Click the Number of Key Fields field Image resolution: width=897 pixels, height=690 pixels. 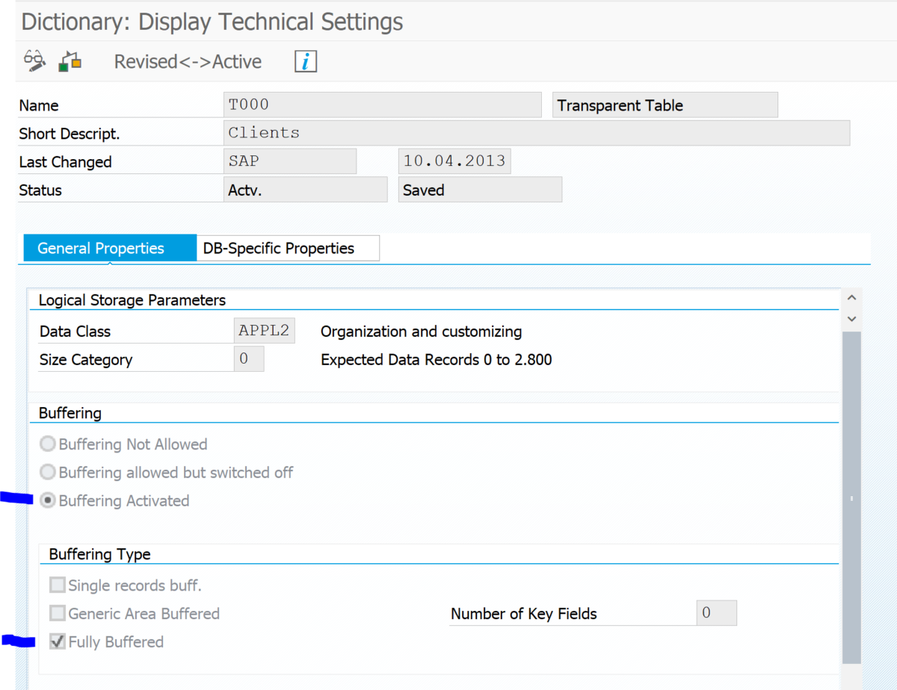point(715,613)
